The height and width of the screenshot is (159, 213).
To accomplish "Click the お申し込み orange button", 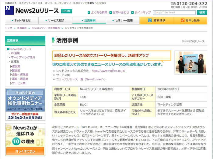I will (190, 20).
